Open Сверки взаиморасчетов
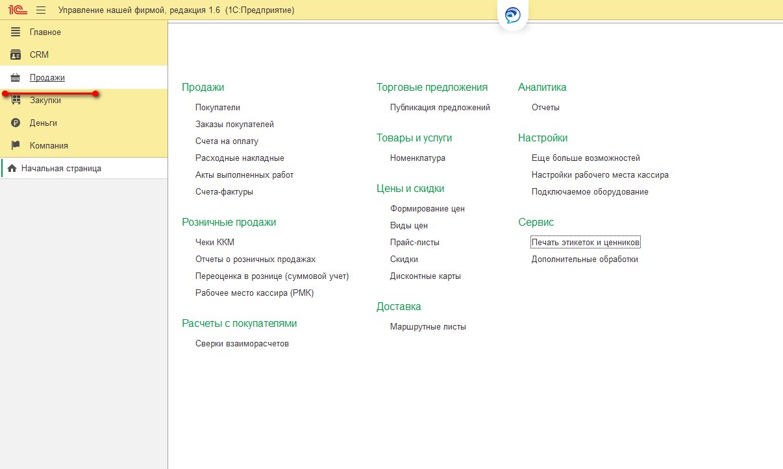Image resolution: width=783 pixels, height=469 pixels. point(242,344)
